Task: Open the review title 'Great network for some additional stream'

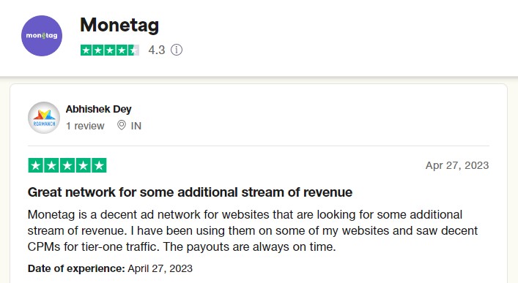Action: 190,192
